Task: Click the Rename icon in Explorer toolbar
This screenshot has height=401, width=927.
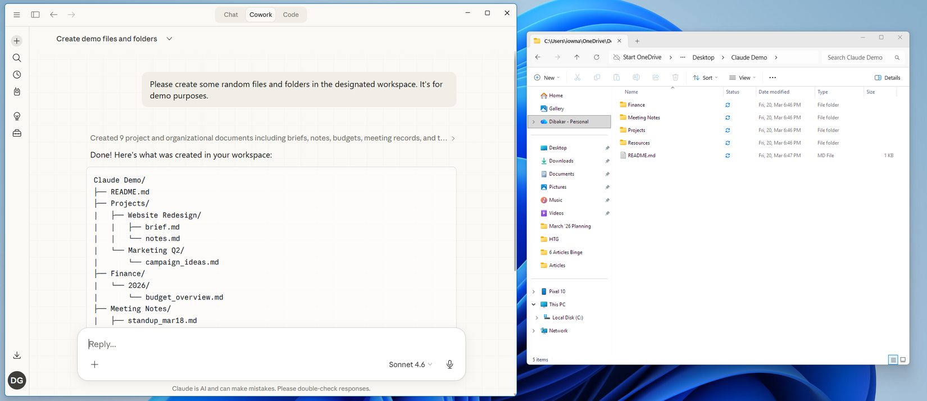Action: click(x=636, y=78)
